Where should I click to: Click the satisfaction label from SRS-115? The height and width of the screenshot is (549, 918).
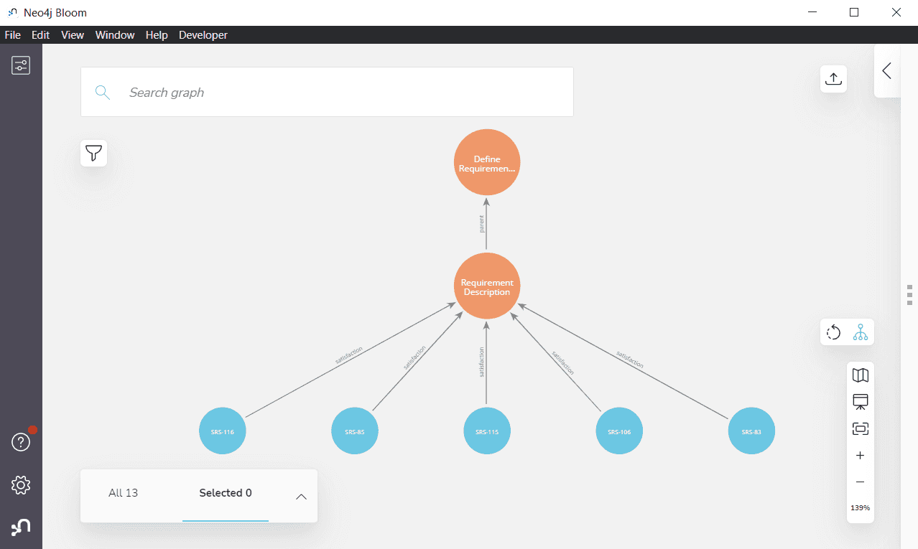[482, 362]
